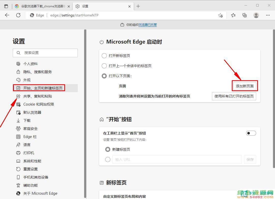
Task: Select the 打开以下页面 radio option
Action: [104, 76]
